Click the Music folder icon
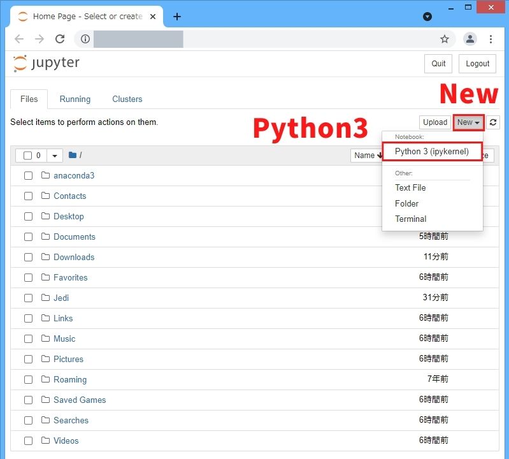Image resolution: width=509 pixels, height=459 pixels. [x=45, y=339]
